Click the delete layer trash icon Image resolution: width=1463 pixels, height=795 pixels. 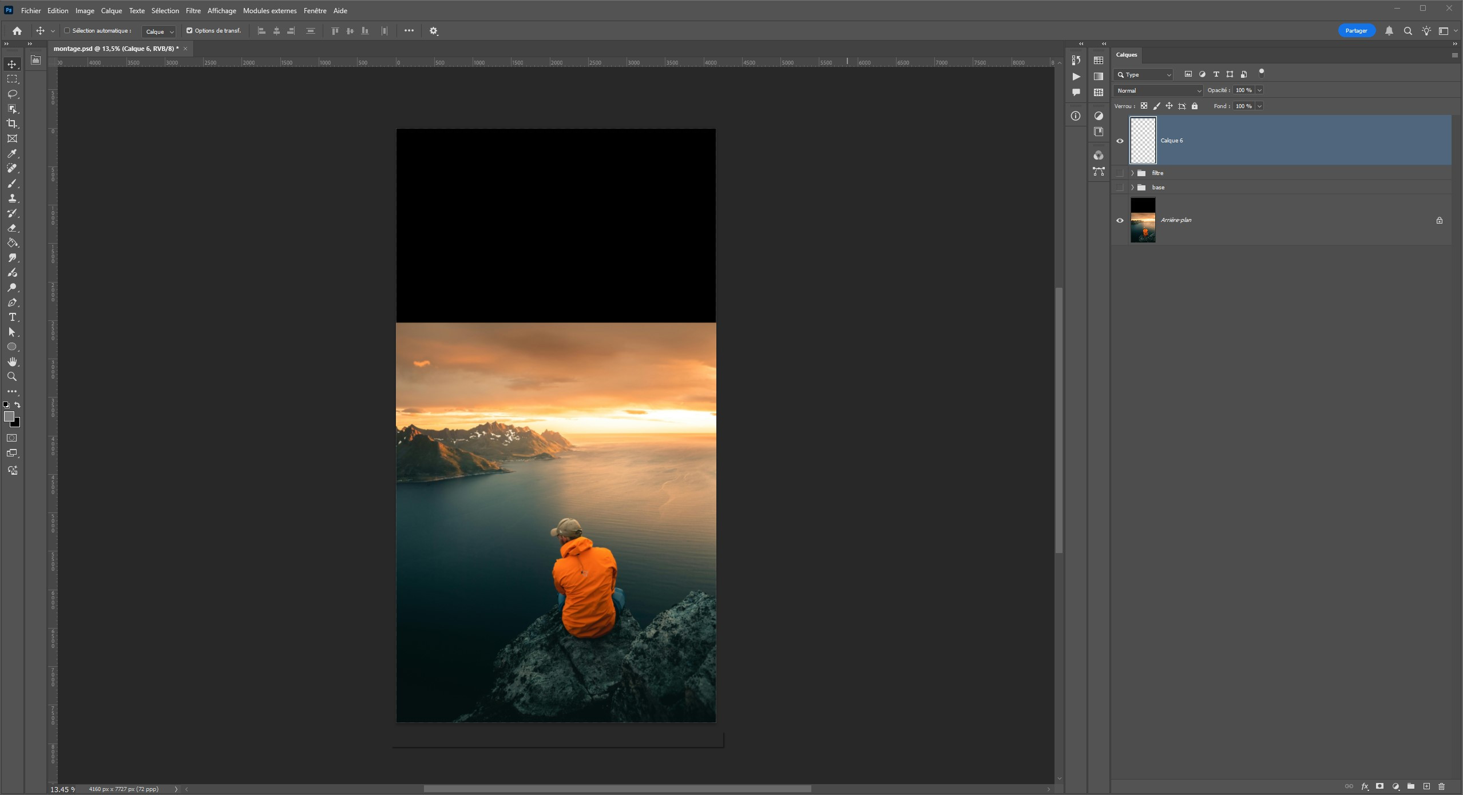[x=1441, y=786]
